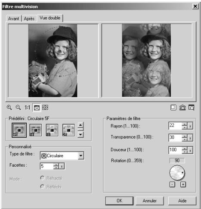
Task: Choose the preset thumbnail labeled 18
Action: pos(52,130)
